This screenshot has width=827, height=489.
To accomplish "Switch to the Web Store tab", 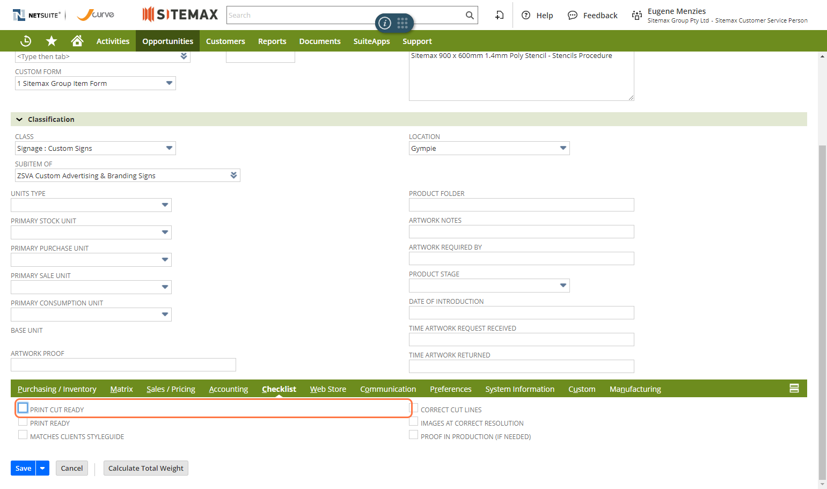I will pyautogui.click(x=328, y=389).
